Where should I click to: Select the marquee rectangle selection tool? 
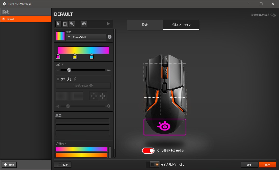65,24
